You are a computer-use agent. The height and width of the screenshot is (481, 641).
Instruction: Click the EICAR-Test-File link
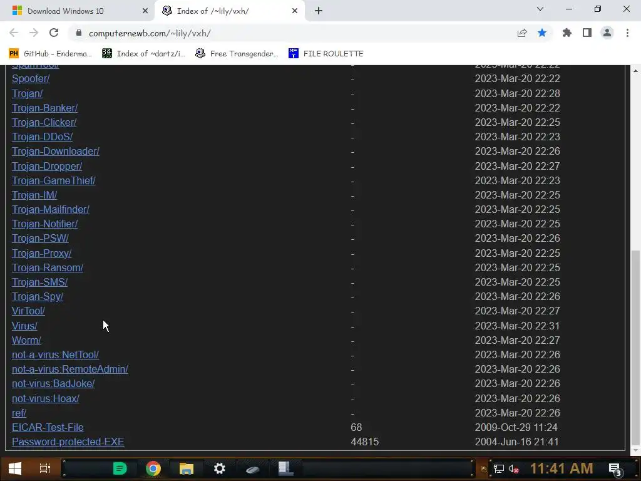[x=48, y=427]
